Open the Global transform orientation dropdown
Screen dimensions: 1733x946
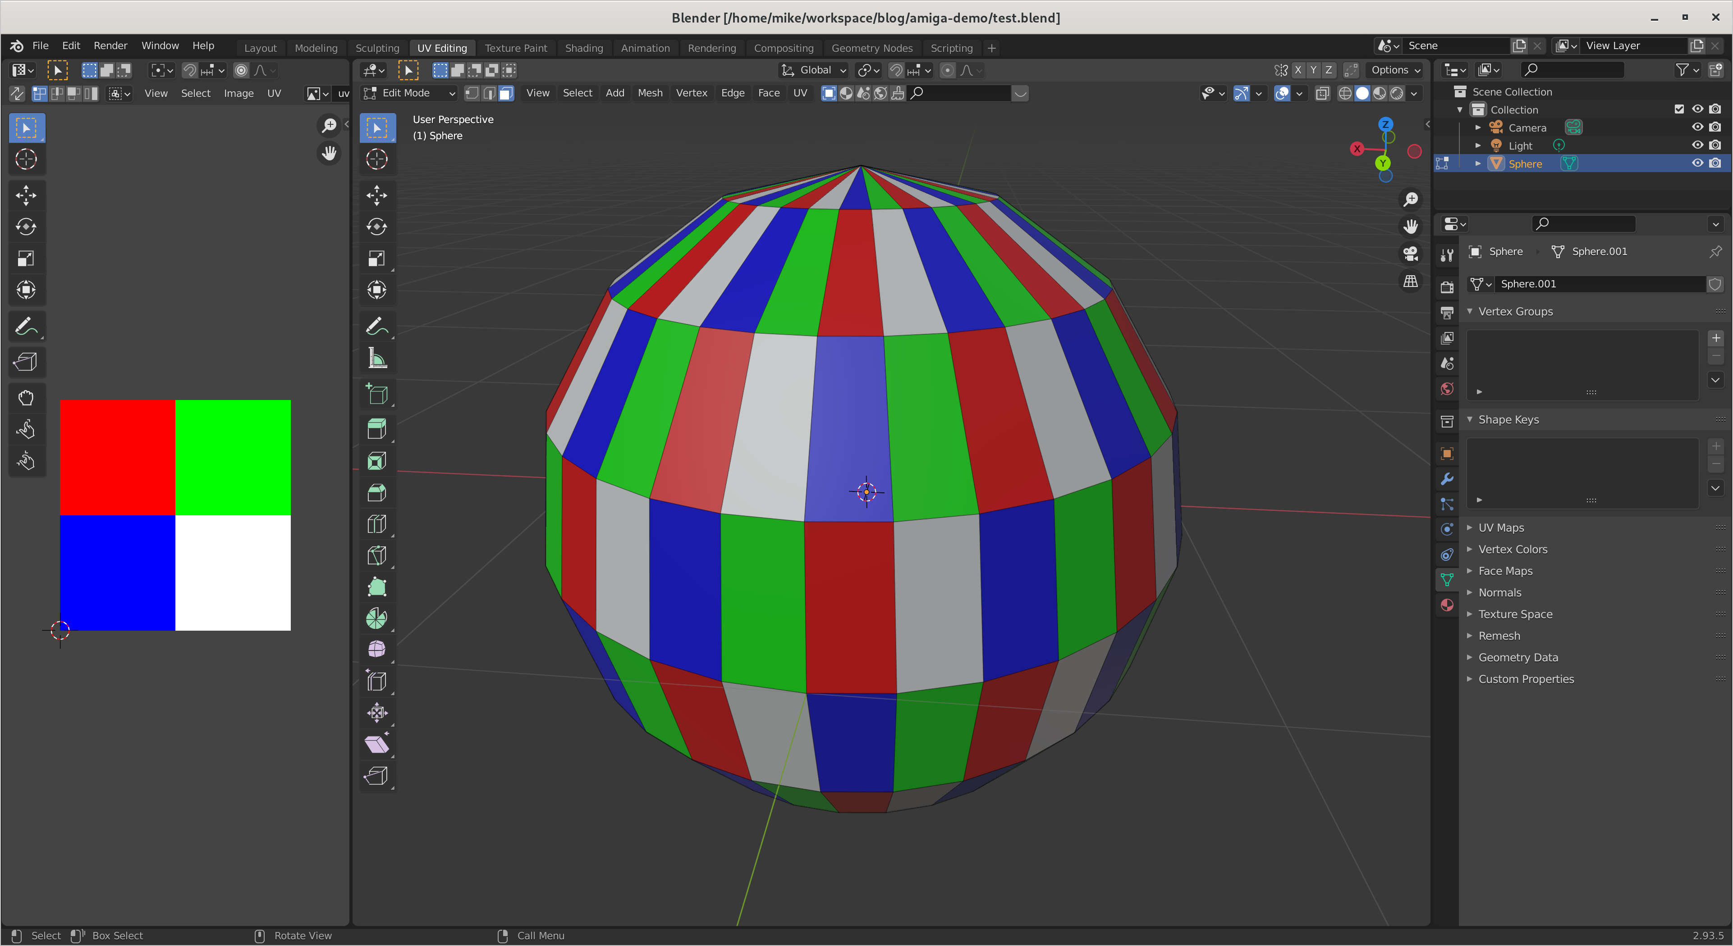tap(814, 70)
